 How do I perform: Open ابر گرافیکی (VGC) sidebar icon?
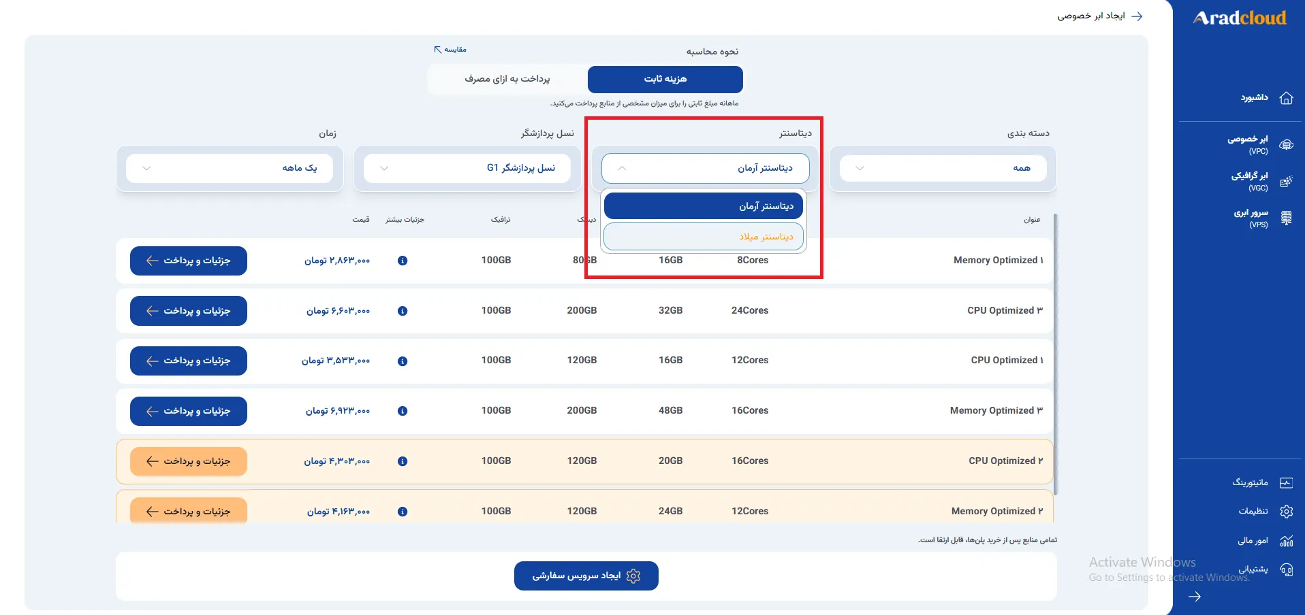click(x=1286, y=181)
